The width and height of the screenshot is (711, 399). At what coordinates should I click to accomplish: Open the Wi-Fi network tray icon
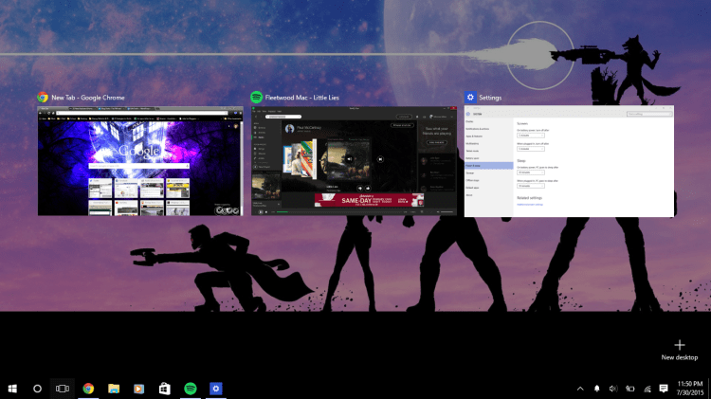pyautogui.click(x=647, y=389)
